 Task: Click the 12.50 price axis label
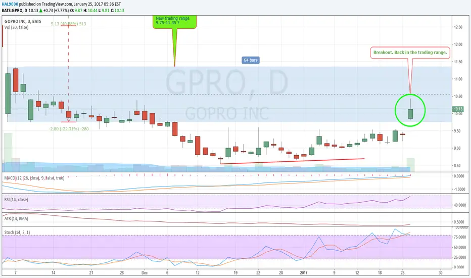[458, 27]
